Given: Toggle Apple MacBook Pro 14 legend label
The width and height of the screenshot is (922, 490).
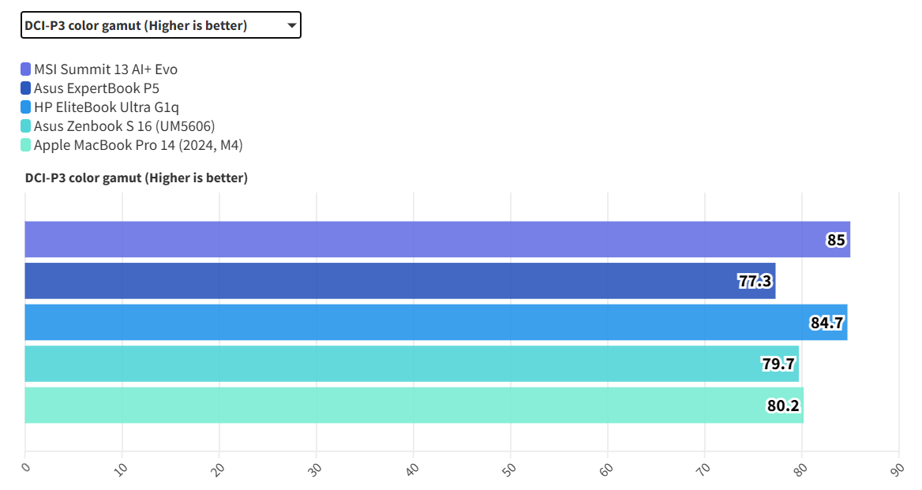Looking at the screenshot, I should (138, 145).
